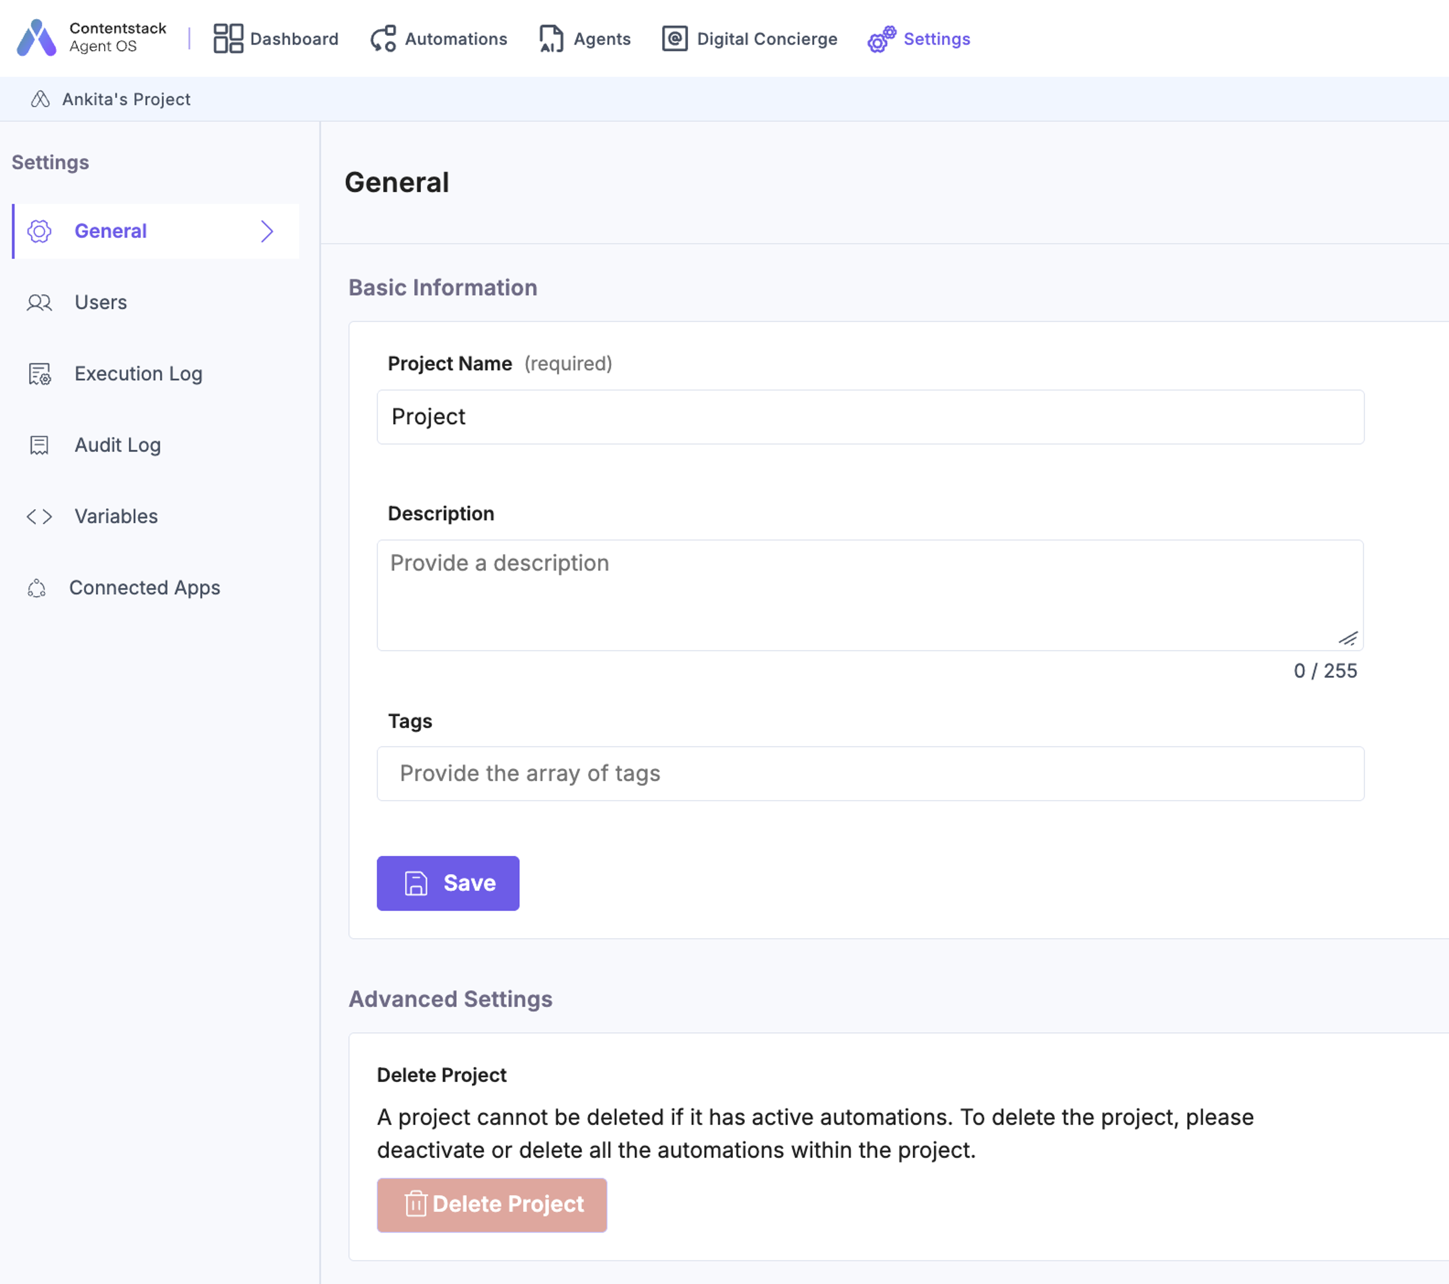Click the Execution Log icon
1449x1284 pixels.
(x=40, y=374)
